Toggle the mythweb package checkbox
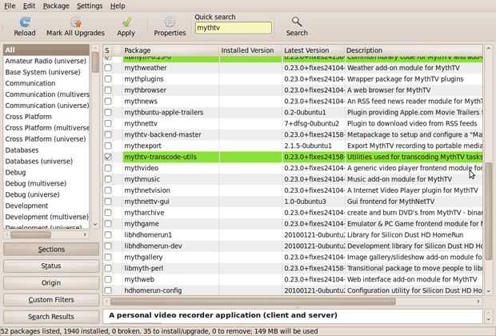This screenshot has height=336, width=496. 108,279
